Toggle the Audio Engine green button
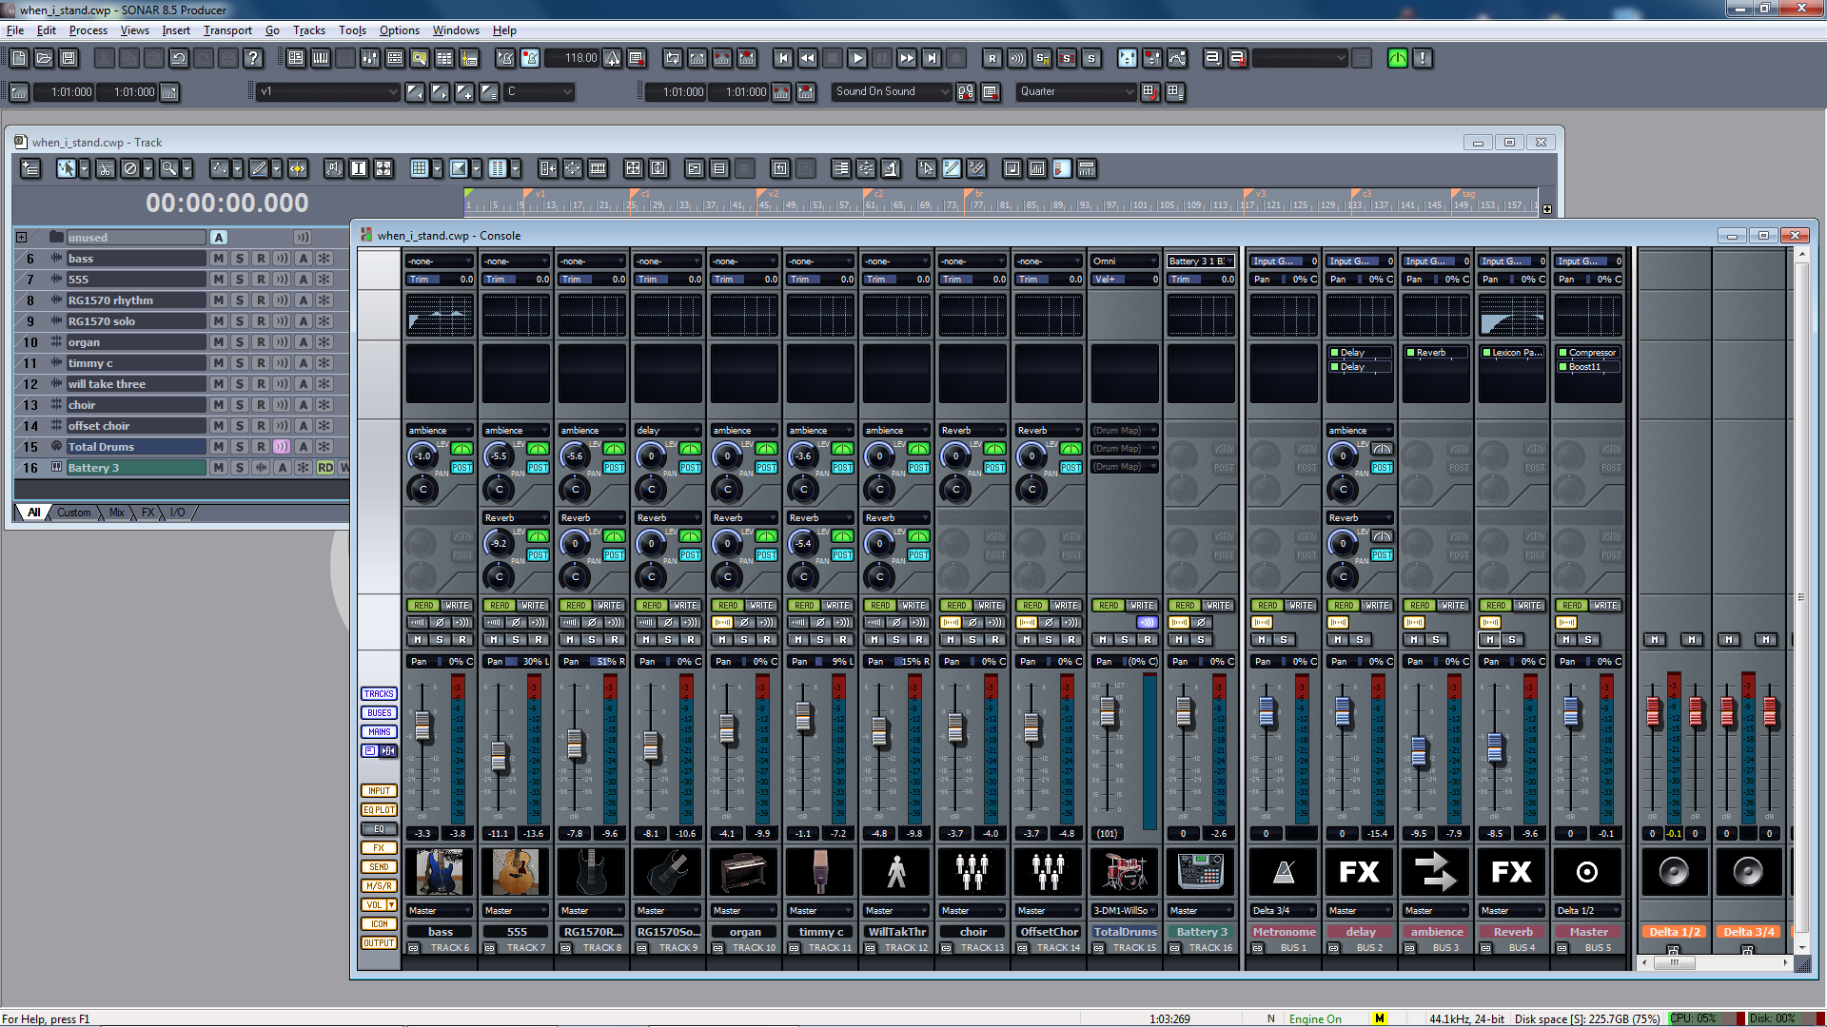1827x1027 pixels. click(1398, 58)
